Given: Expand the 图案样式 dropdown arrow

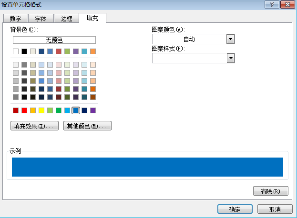Looking at the screenshot, I should coord(231,58).
